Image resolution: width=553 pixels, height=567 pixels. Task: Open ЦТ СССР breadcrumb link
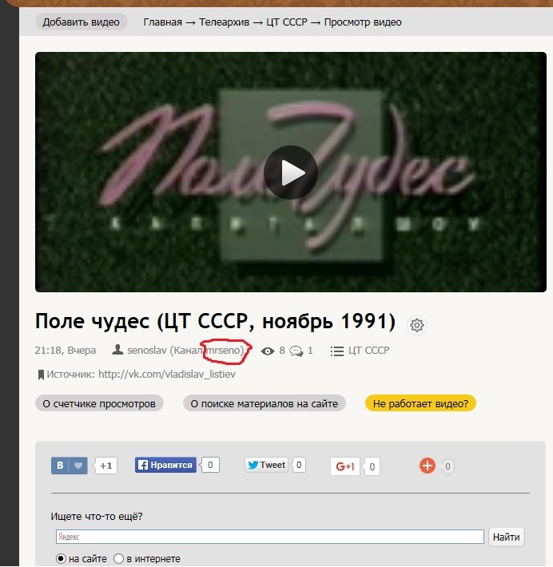[287, 22]
